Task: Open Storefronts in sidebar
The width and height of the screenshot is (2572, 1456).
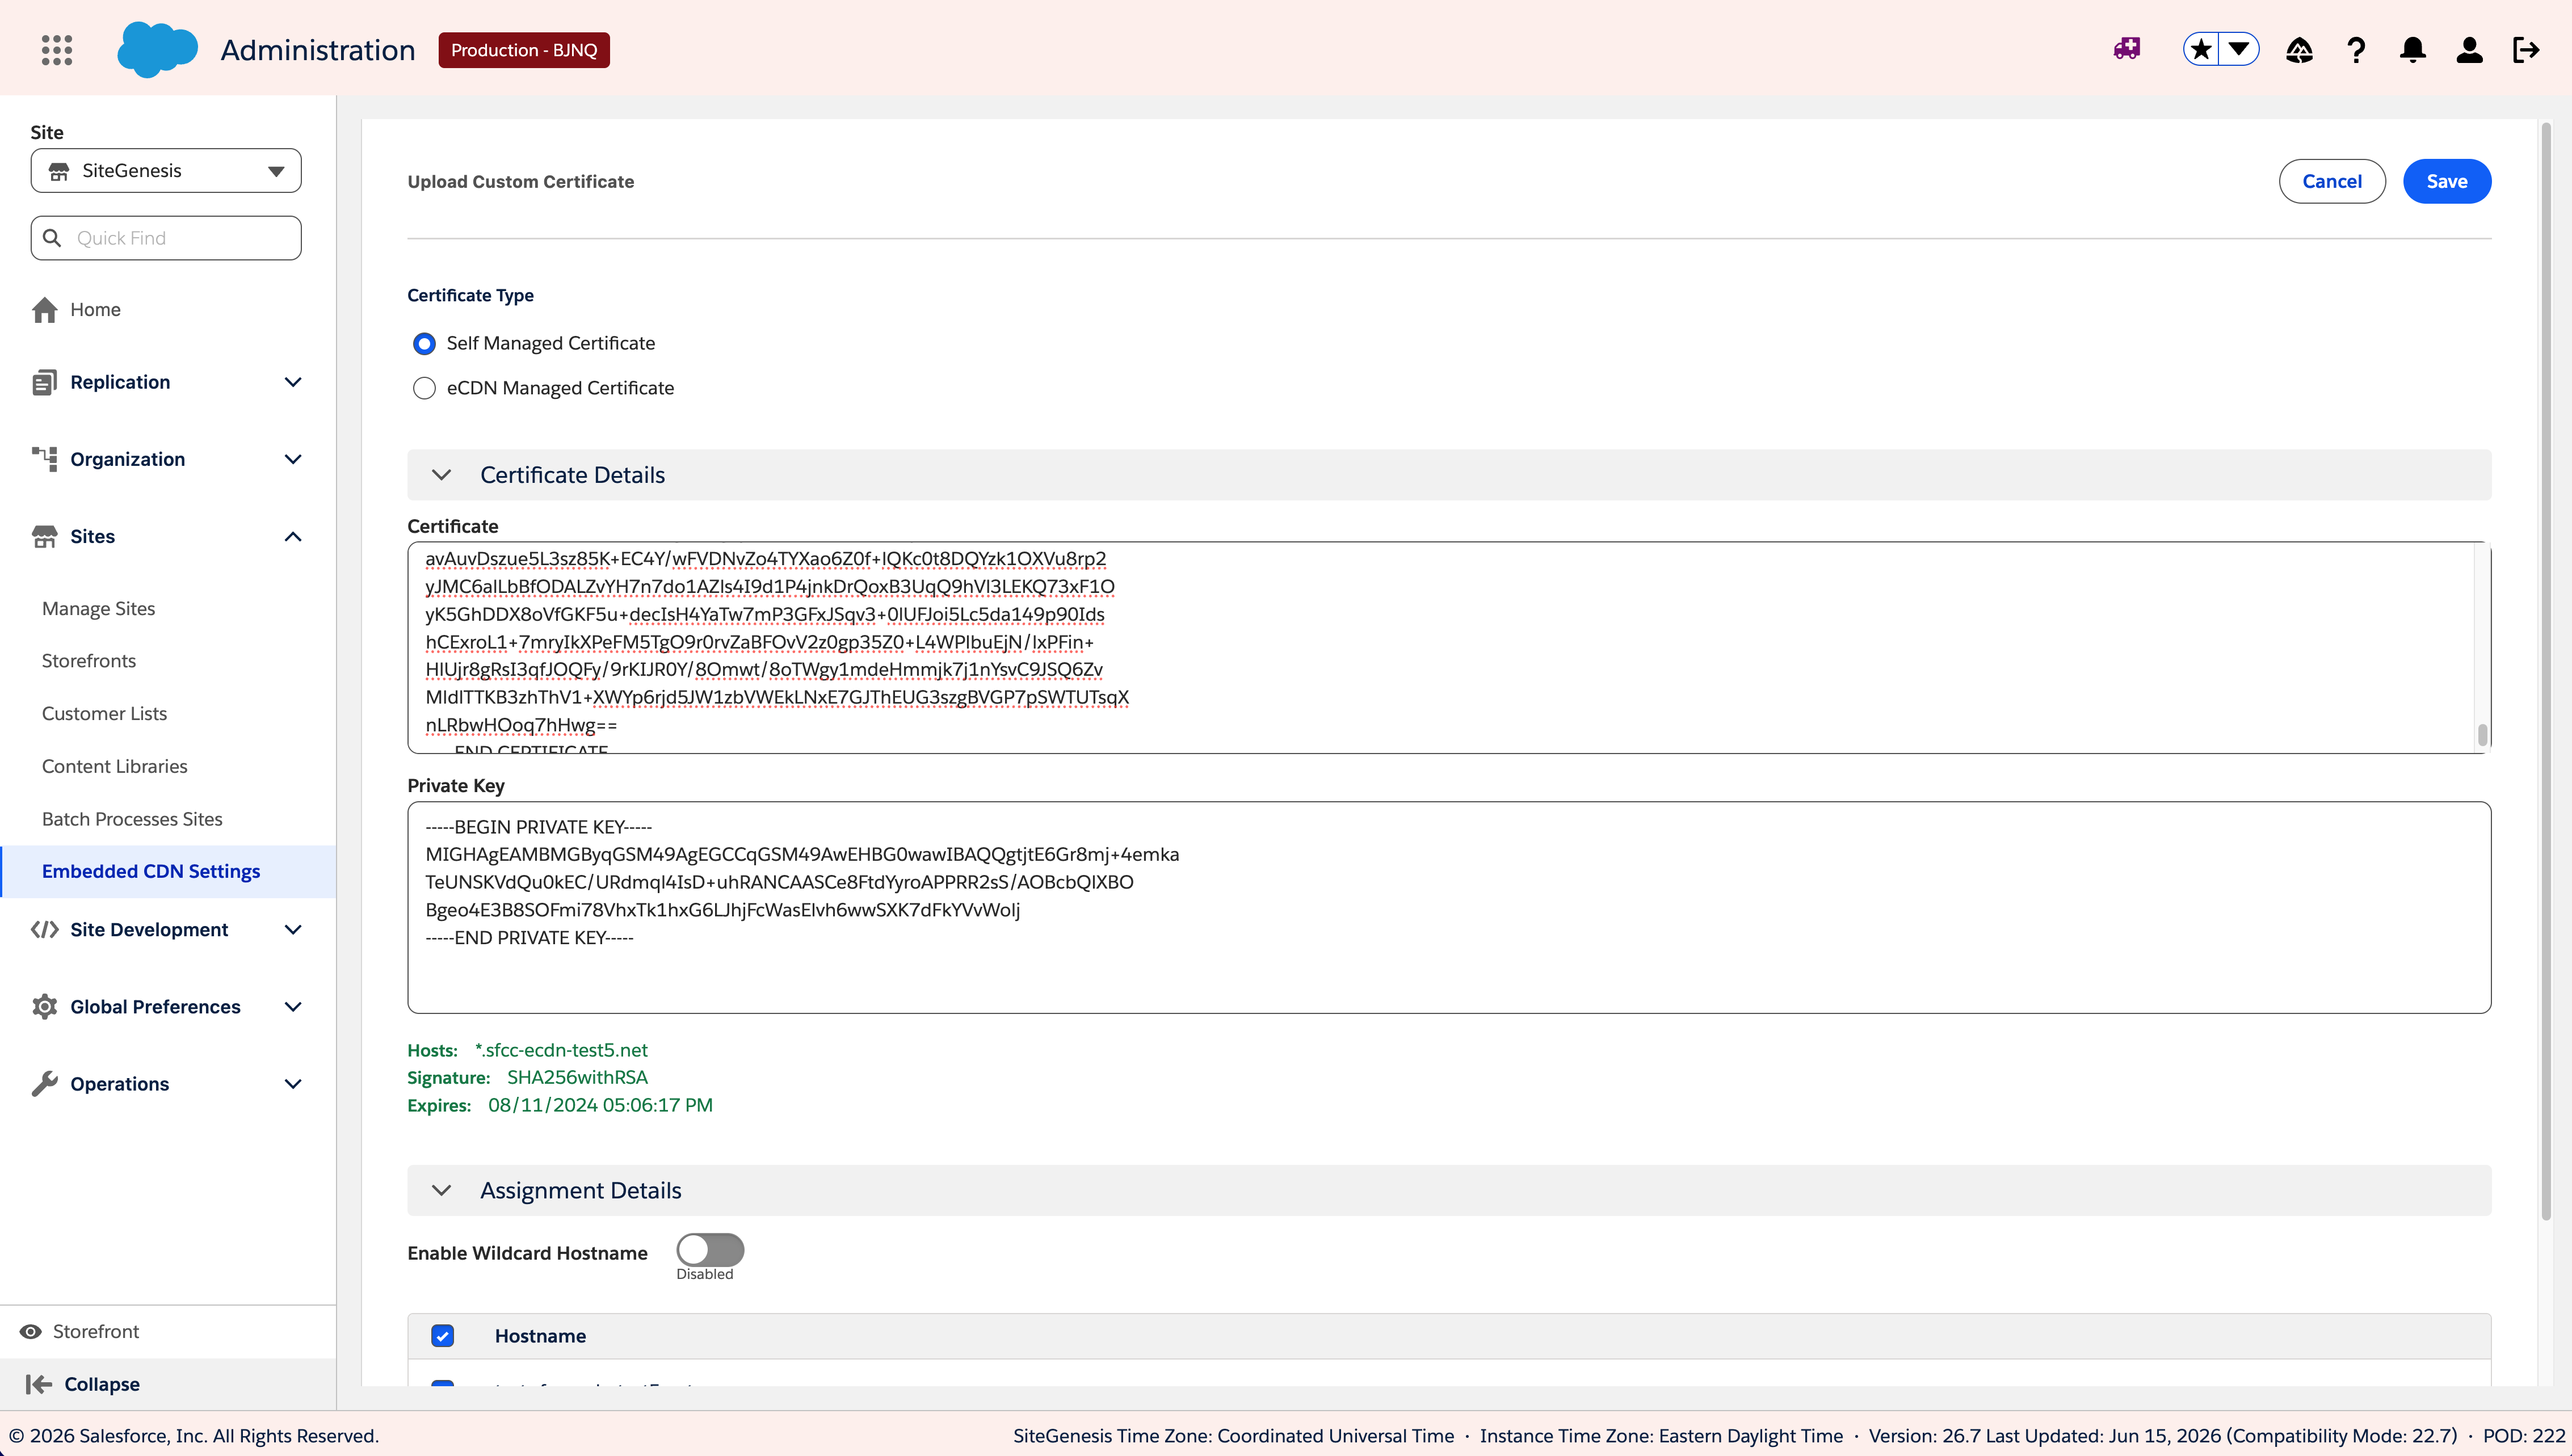Action: [89, 661]
